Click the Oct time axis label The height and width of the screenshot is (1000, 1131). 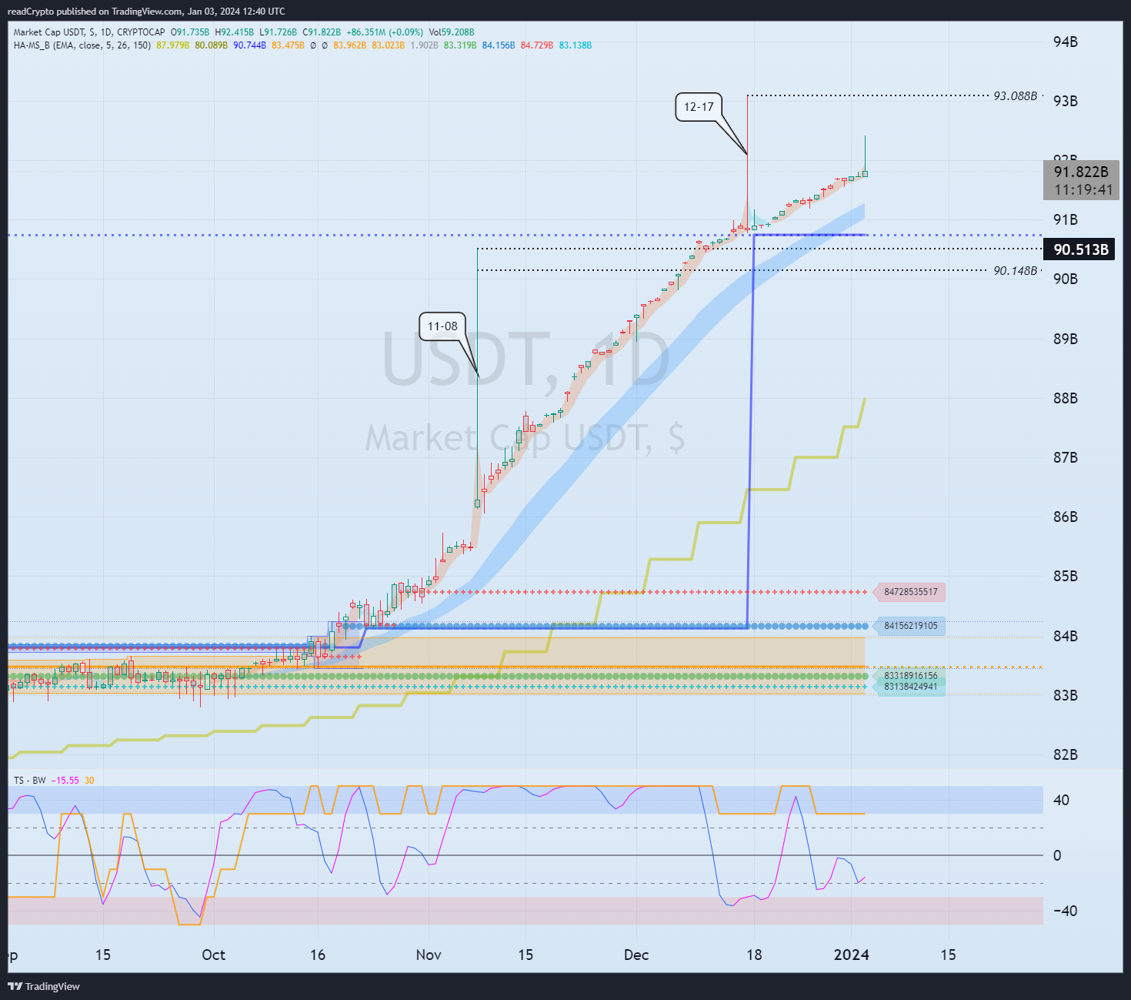click(x=213, y=955)
